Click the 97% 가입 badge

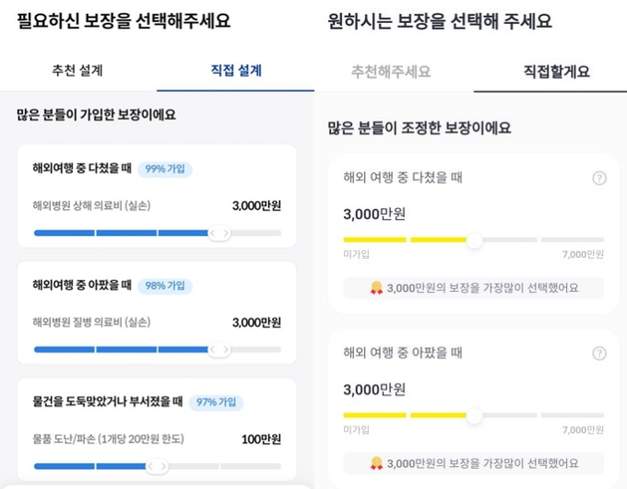pyautogui.click(x=217, y=402)
